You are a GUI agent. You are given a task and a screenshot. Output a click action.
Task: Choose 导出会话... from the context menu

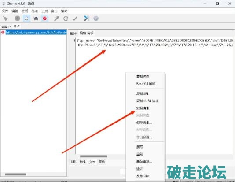144,137
